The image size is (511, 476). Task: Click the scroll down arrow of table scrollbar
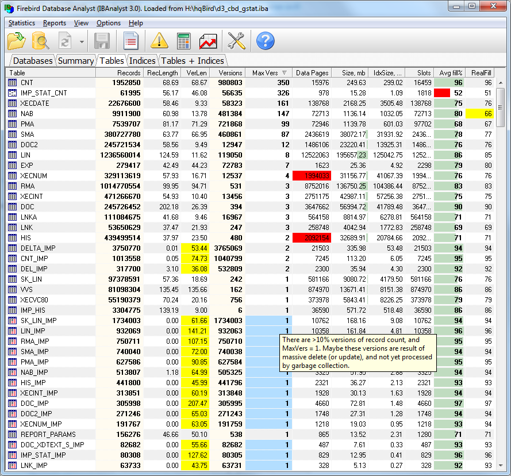click(x=500, y=465)
